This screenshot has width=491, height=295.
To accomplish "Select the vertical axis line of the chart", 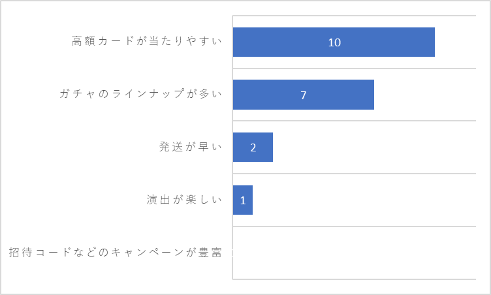I will point(232,147).
